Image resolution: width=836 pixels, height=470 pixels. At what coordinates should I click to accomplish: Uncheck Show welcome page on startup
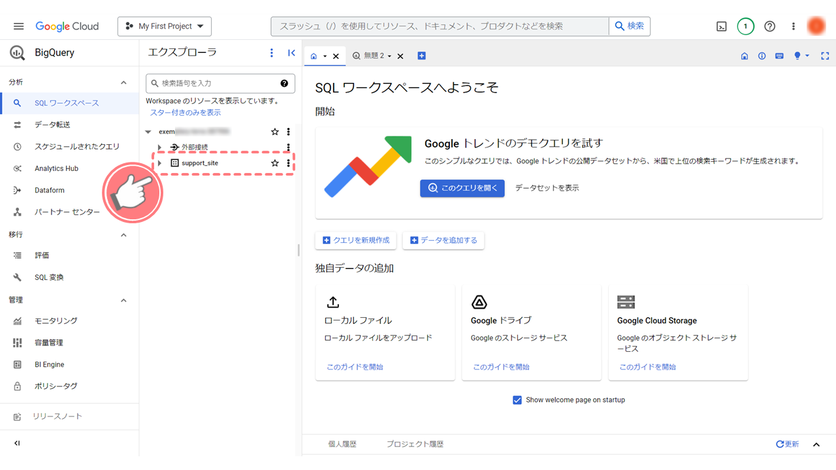point(517,400)
